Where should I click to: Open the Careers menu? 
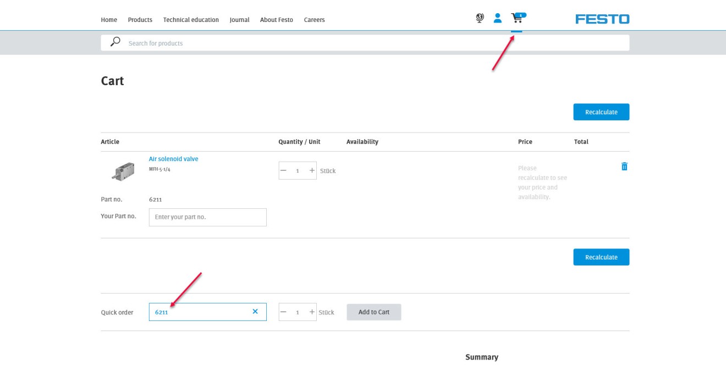click(315, 20)
